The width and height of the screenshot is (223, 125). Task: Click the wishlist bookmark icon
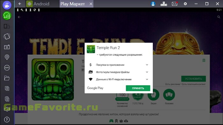tap(204, 61)
